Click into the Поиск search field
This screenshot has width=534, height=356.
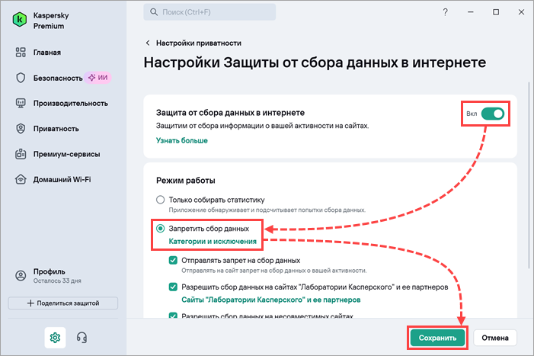pos(209,12)
